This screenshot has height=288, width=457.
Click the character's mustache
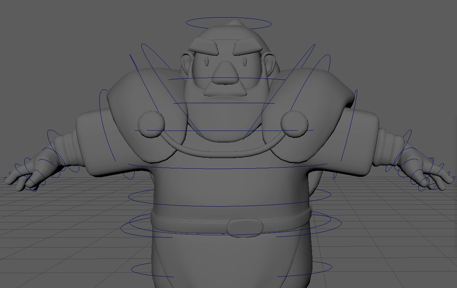coord(225,90)
